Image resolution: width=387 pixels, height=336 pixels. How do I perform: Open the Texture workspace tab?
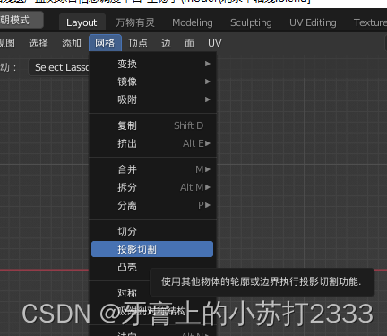coord(370,22)
